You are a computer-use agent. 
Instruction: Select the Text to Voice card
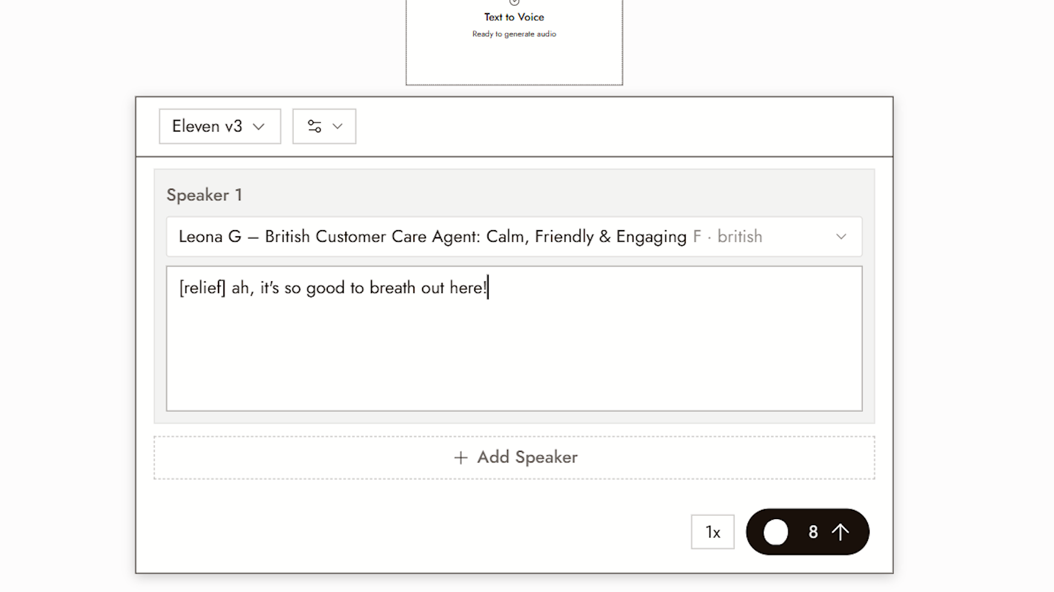(x=514, y=42)
